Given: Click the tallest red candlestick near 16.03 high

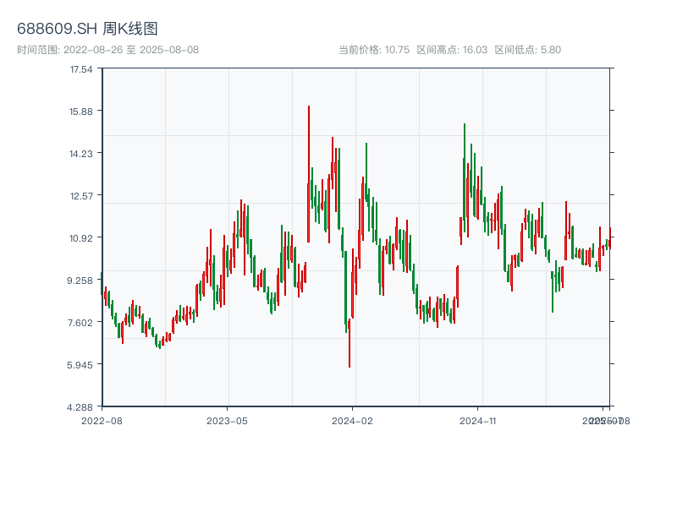Looking at the screenshot, I should tap(309, 174).
